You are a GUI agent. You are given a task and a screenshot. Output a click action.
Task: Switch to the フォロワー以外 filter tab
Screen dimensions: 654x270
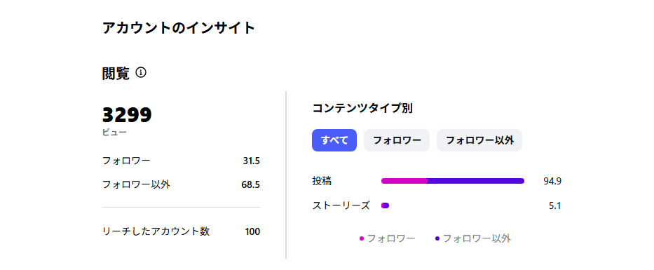coord(479,140)
